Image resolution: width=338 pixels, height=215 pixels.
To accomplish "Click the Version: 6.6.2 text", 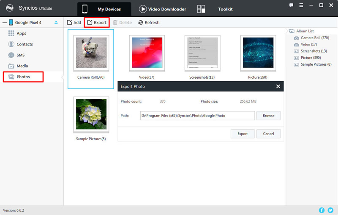I will click(x=14, y=210).
